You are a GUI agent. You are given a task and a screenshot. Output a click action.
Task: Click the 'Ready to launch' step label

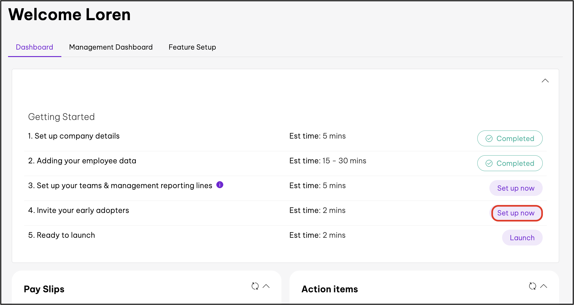[61, 235]
